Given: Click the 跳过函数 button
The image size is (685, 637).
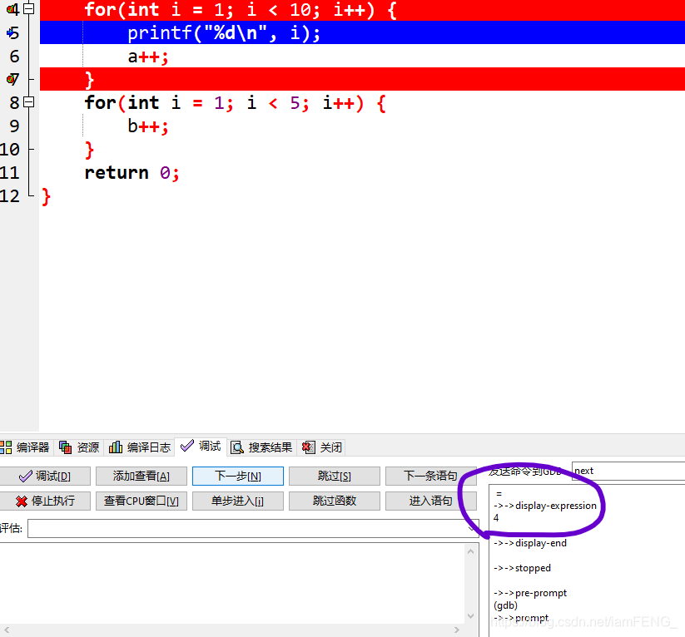Looking at the screenshot, I should 335,501.
